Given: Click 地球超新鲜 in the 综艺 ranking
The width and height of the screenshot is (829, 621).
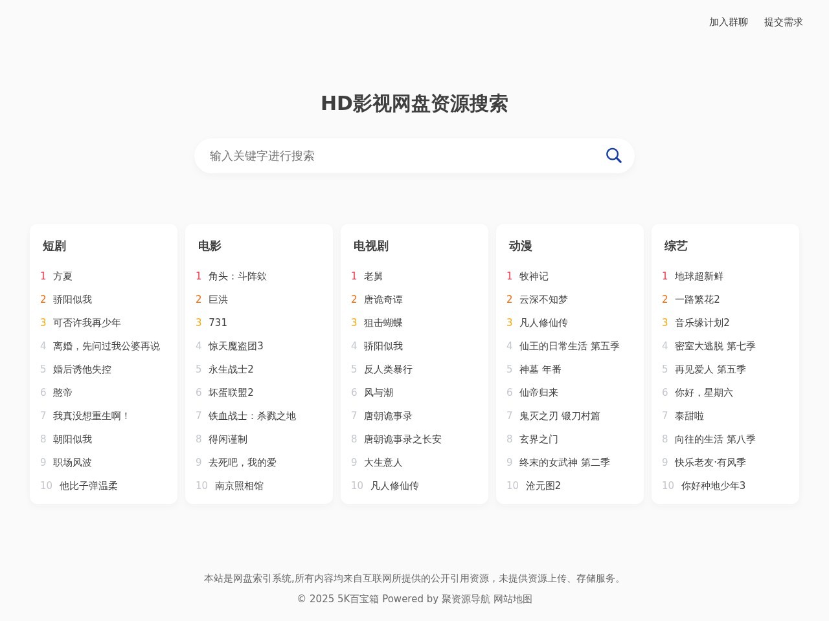Looking at the screenshot, I should click(698, 276).
